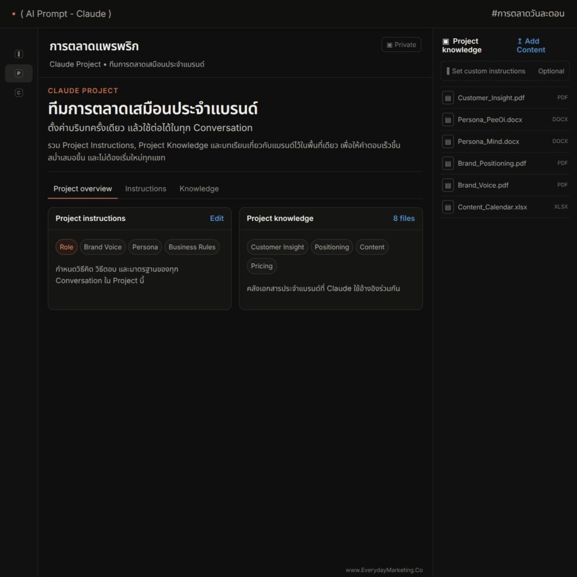The width and height of the screenshot is (577, 577).
Task: Select the Customer Insight tag chip
Action: tap(277, 247)
